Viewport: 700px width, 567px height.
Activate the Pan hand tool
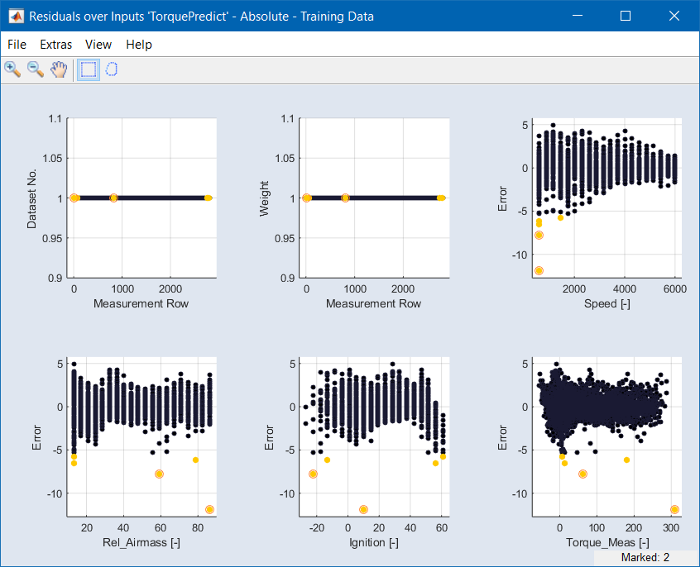click(58, 69)
